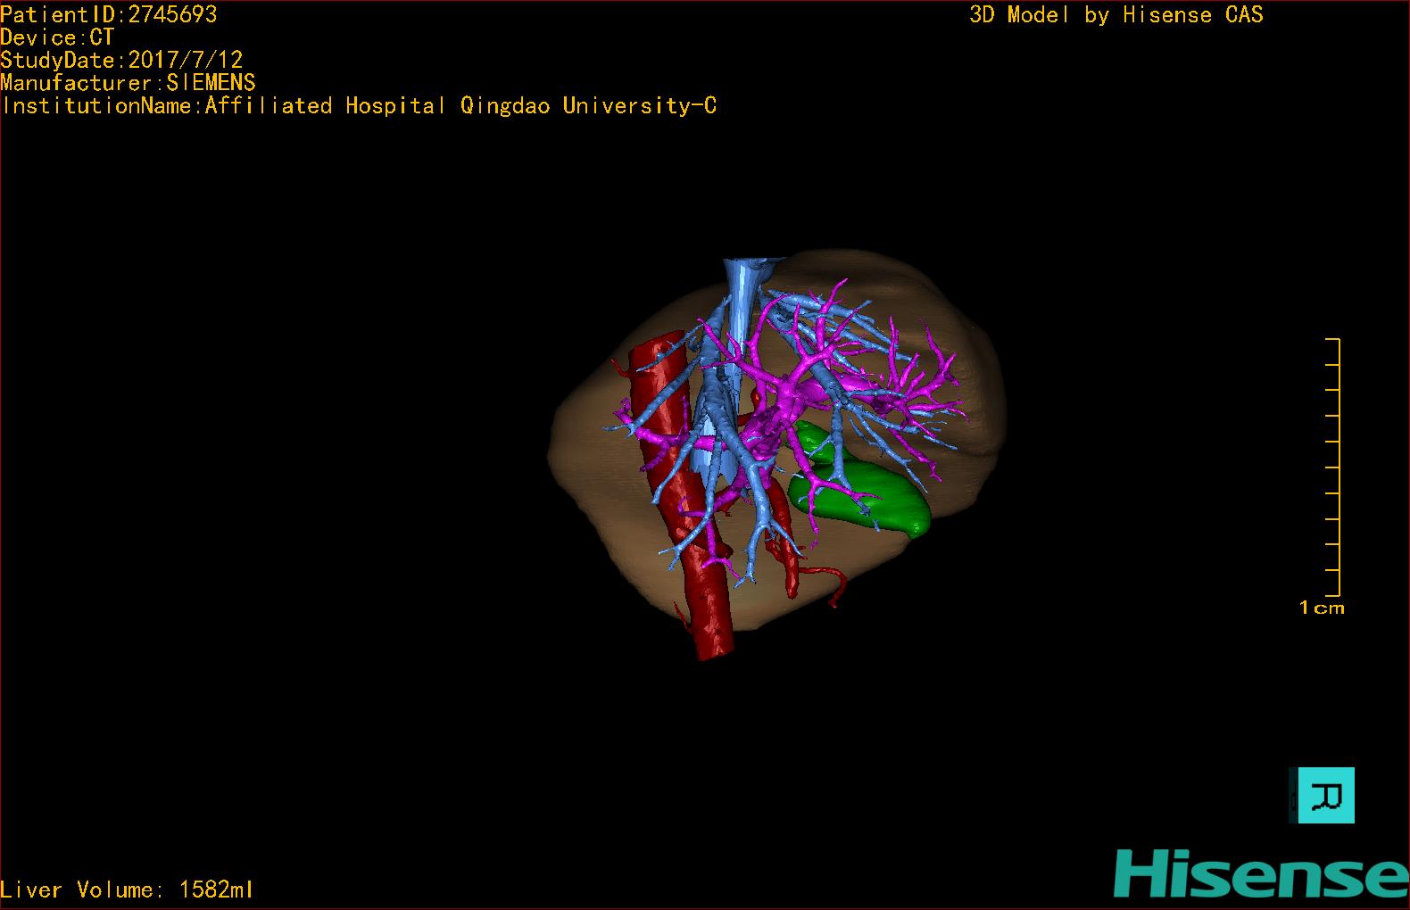Screen dimensions: 1410x910
Task: Click the InstitutionName Qingdao University text
Action: [359, 105]
